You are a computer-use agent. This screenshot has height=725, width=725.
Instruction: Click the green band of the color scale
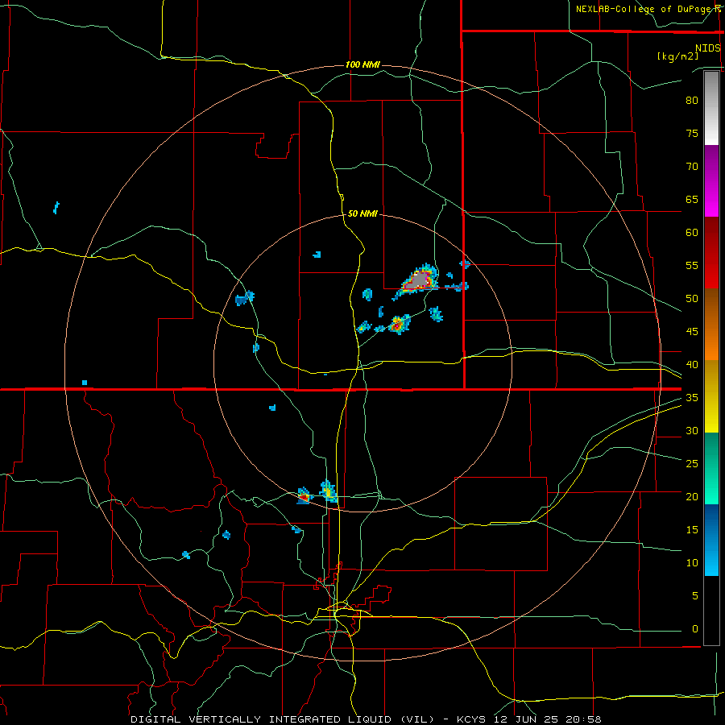point(711,468)
